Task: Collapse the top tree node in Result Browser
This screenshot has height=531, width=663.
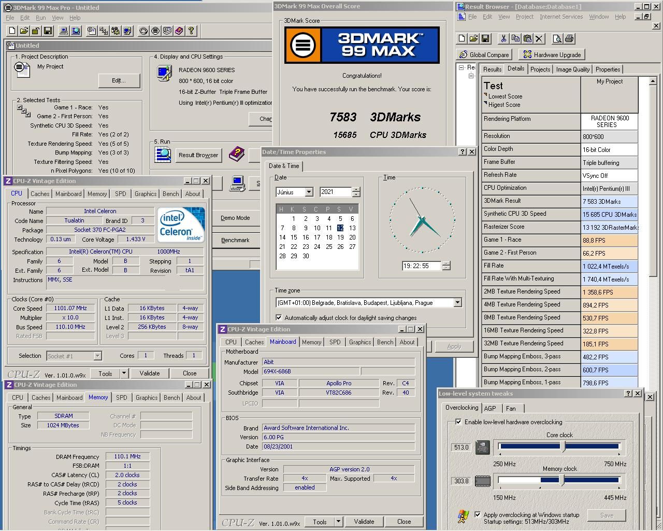Action: pyautogui.click(x=461, y=67)
